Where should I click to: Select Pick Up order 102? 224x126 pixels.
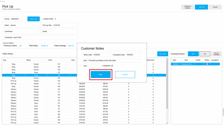[x=84, y=120]
